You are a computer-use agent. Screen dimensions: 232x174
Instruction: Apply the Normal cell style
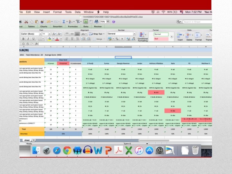[161, 34]
